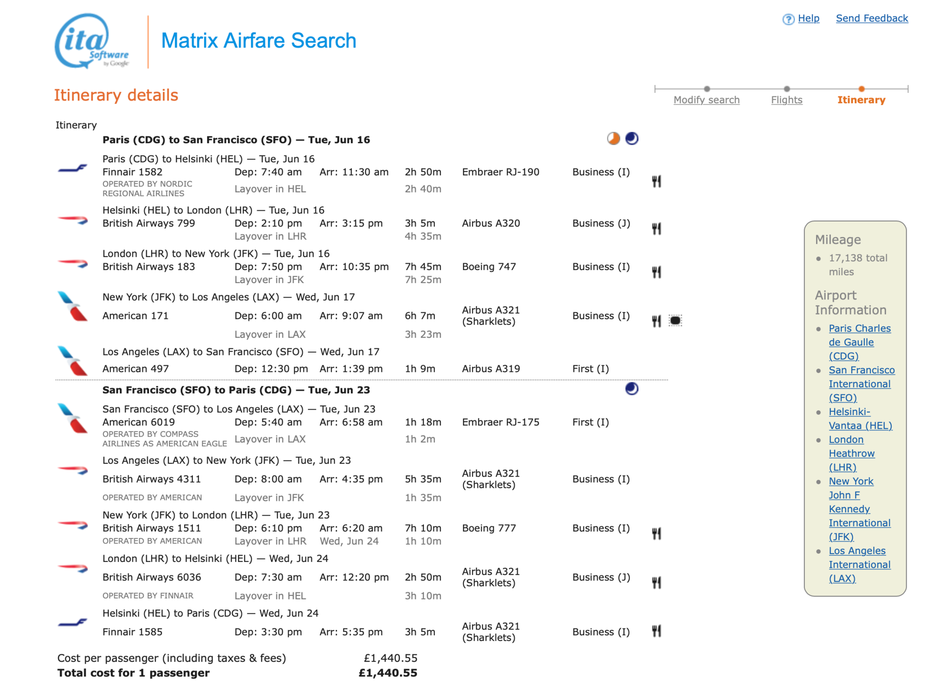
Task: Click the meal icon for Finnair 1585
Action: click(656, 631)
